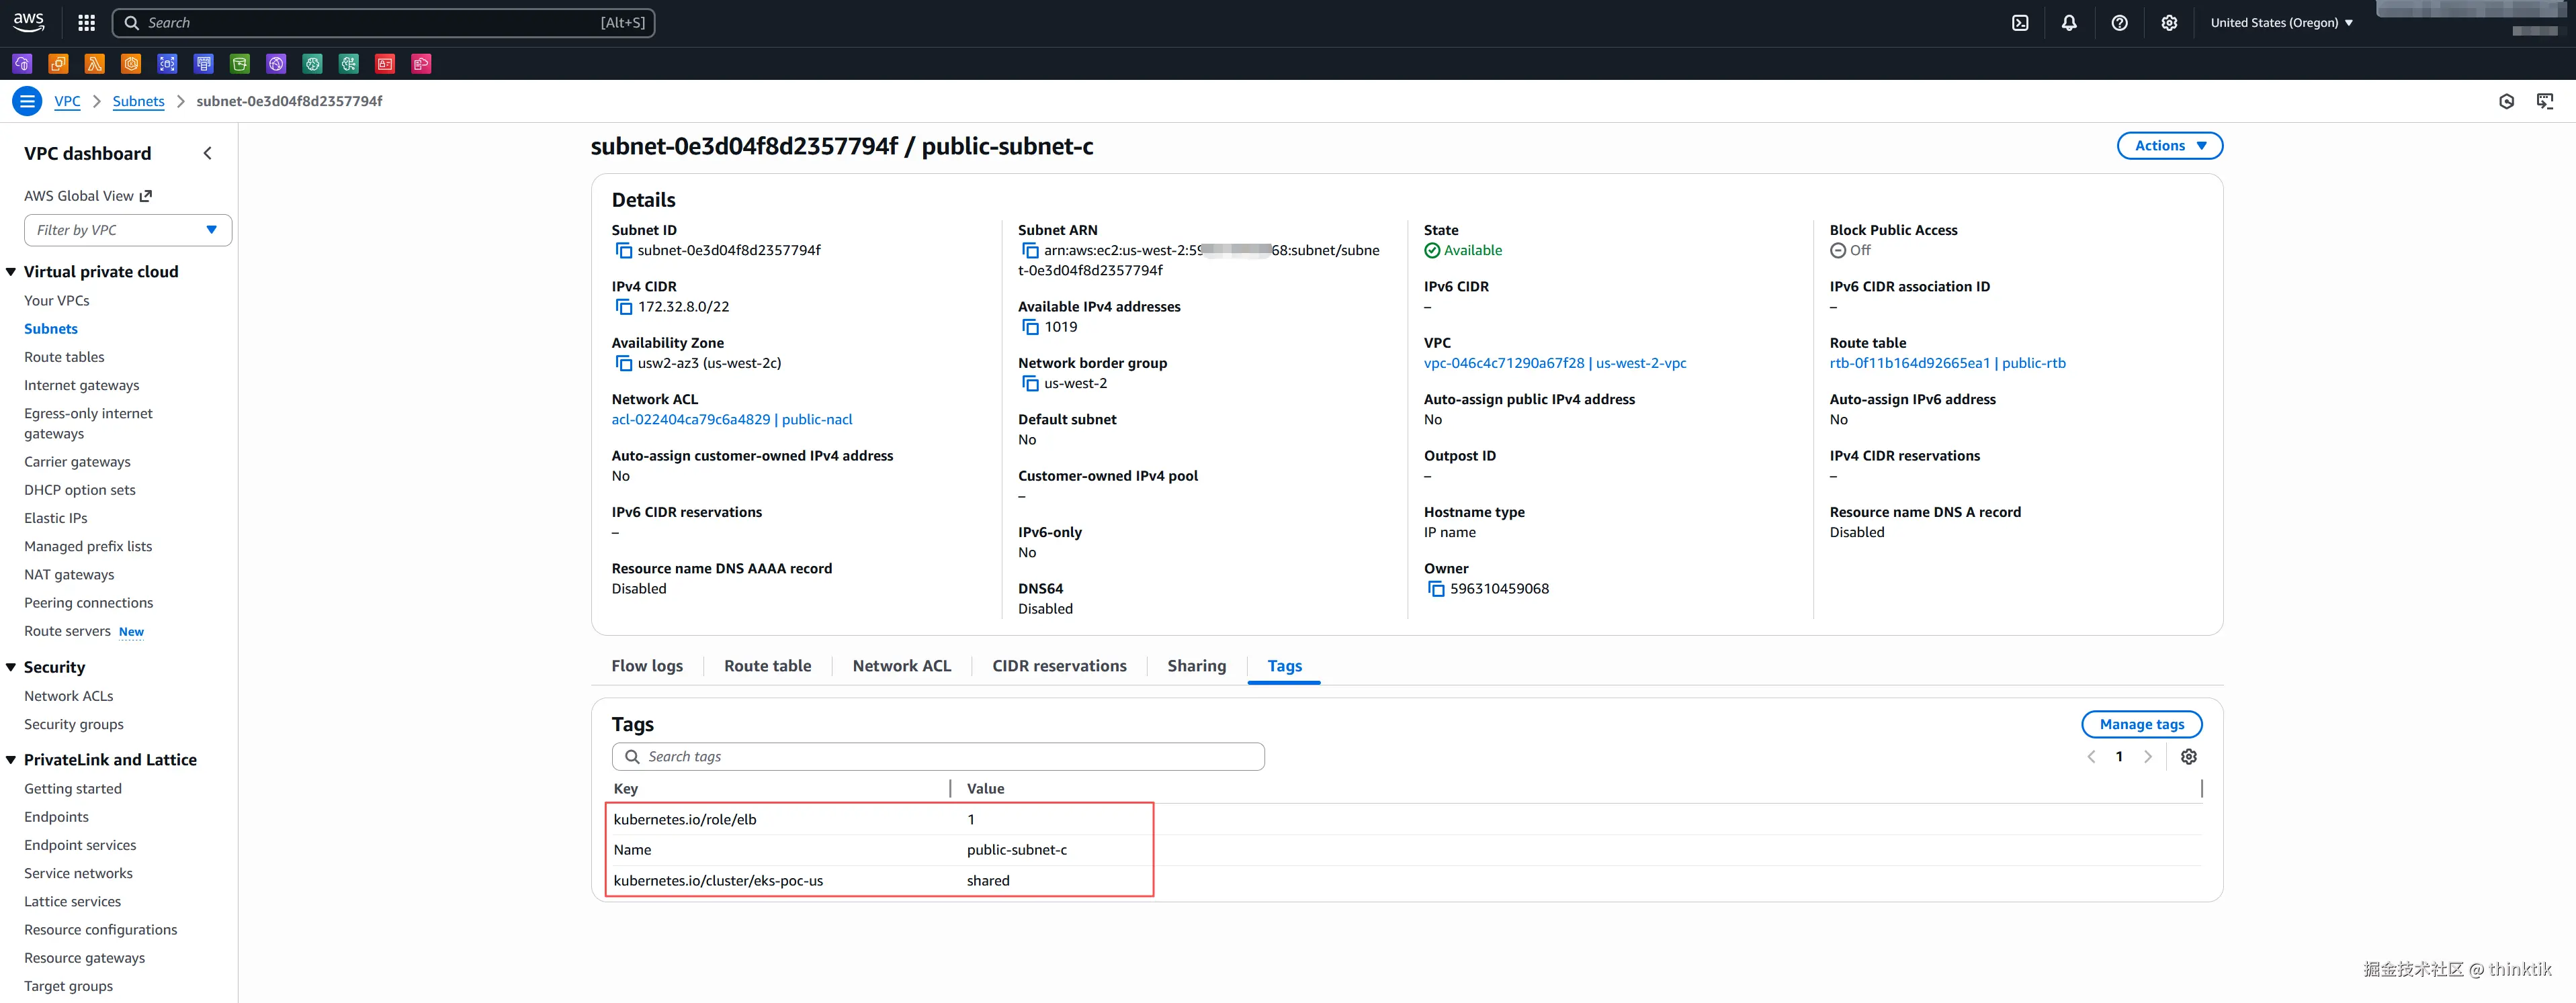Open the terminal panel icon below the account menu
Image resolution: width=2576 pixels, height=1003 pixels.
tap(2545, 101)
